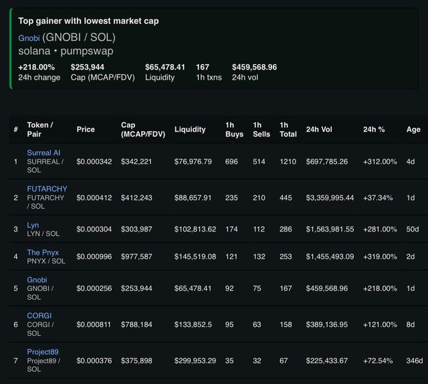Screen dimensions: 428x384
Task: Click the Token / Pair column header
Action: [40, 129]
